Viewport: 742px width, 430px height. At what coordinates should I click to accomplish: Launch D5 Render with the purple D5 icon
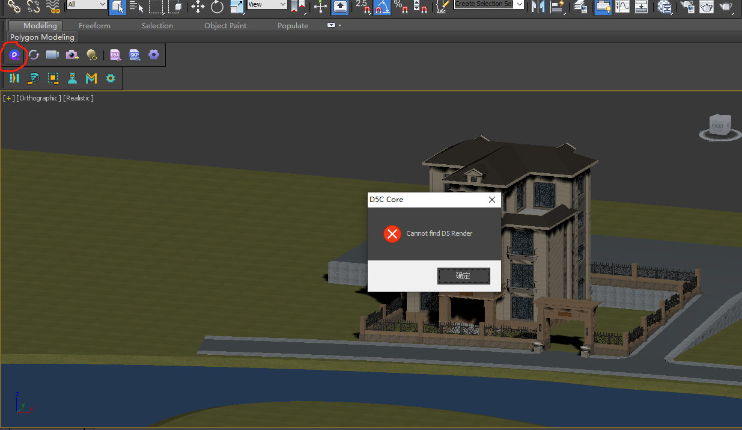(x=14, y=55)
